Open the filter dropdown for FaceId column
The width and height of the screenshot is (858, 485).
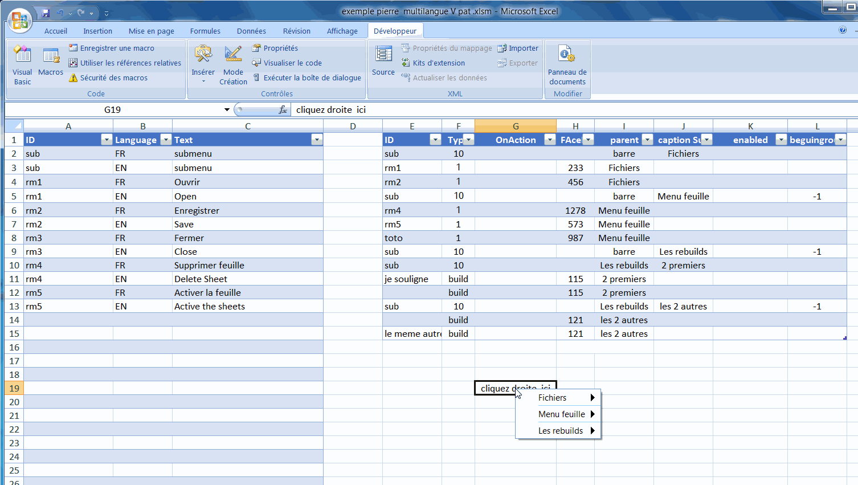(589, 140)
